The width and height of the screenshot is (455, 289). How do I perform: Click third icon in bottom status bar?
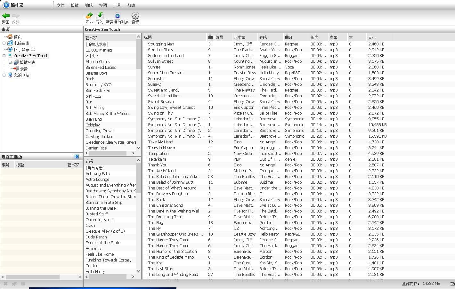23,284
